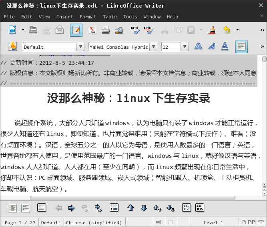Open the Edit menu
This screenshot has width=267, height=227.
click(x=27, y=17)
